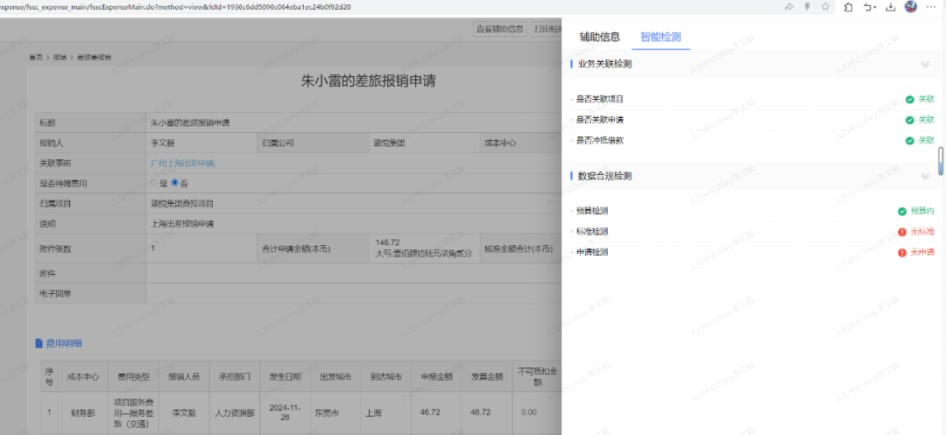
Task: Click the share arrow icon in address bar
Action: click(788, 7)
